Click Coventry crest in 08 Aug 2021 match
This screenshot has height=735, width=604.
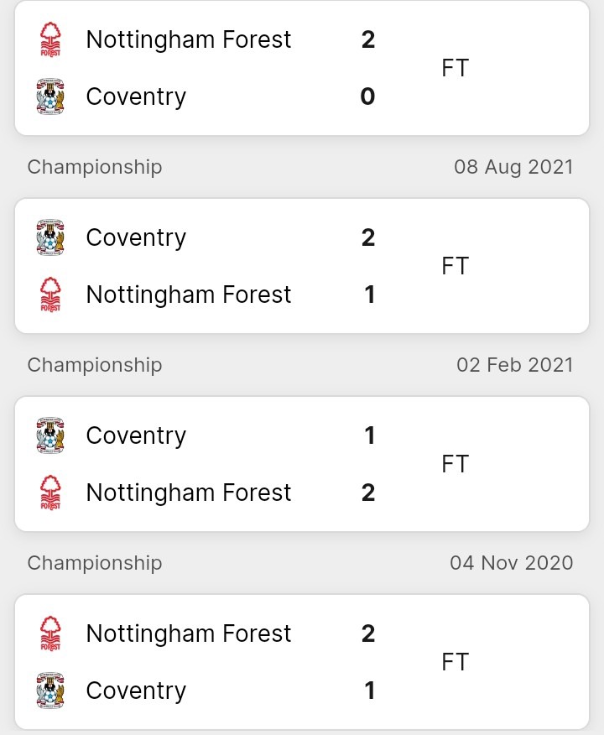click(50, 237)
